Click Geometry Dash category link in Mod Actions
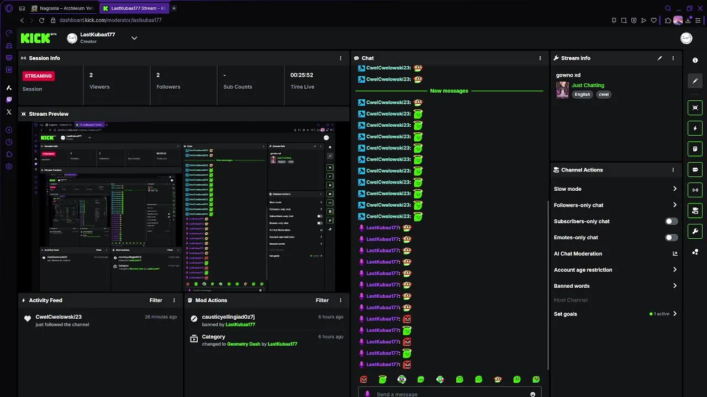This screenshot has height=397, width=707. pyautogui.click(x=244, y=344)
